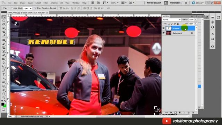Viewport: 222px width, 125px height.
Task: Select the Eyedropper tool
Action: [4, 36]
